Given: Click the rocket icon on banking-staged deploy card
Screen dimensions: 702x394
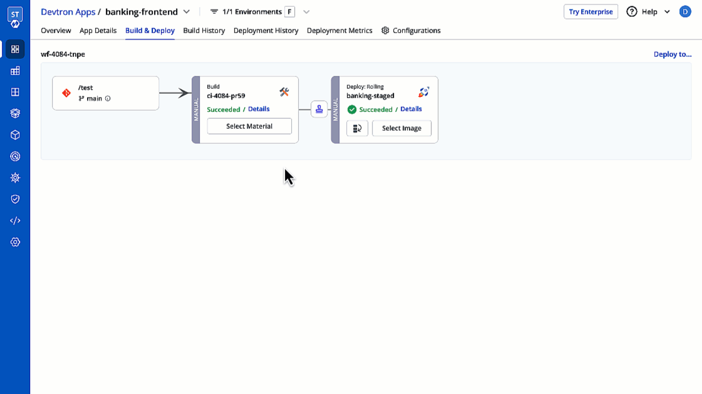Looking at the screenshot, I should (423, 91).
